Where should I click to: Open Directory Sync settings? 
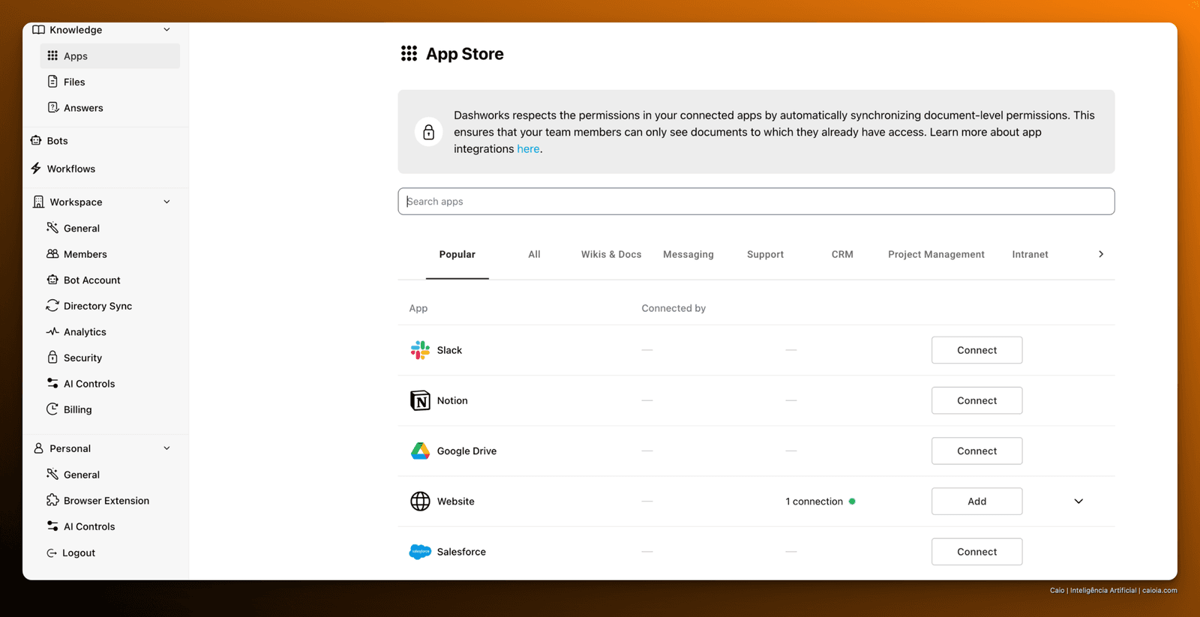97,306
